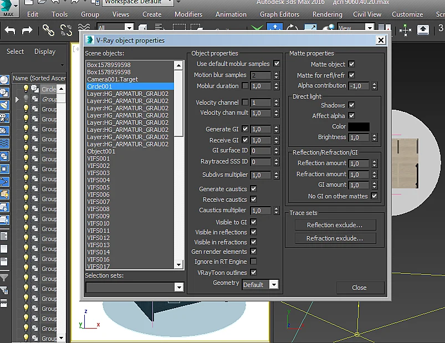Increase the Alpha contribution spinner value
Image resolution: width=445 pixels, height=343 pixels.
tap(375, 84)
